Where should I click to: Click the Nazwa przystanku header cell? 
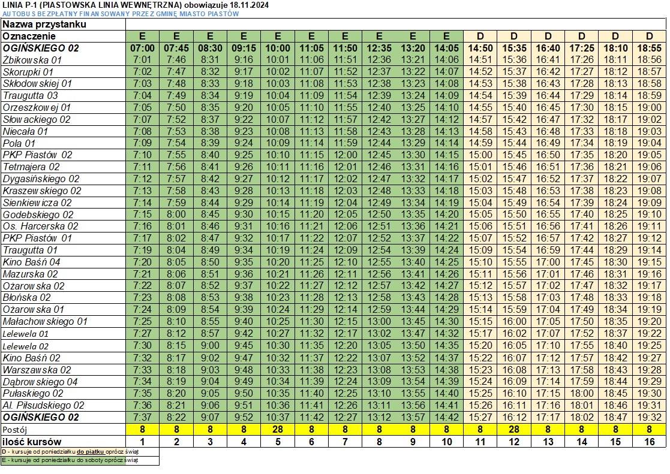44,25
